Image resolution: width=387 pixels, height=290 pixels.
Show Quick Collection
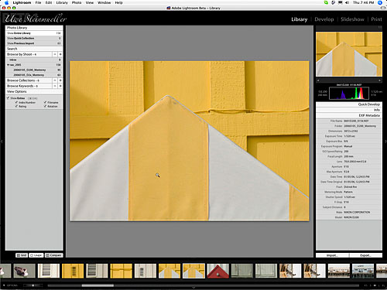(34, 38)
